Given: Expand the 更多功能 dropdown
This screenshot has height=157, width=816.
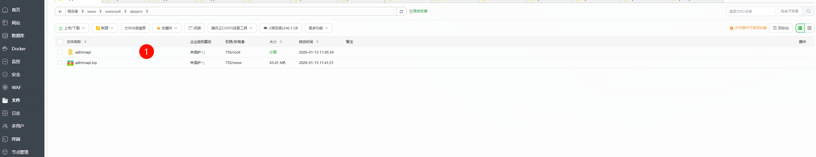Looking at the screenshot, I should (318, 28).
